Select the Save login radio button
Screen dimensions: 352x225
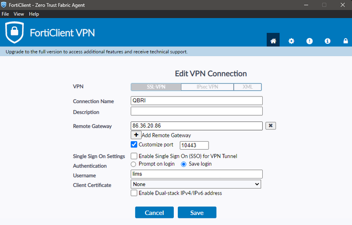tap(184, 164)
